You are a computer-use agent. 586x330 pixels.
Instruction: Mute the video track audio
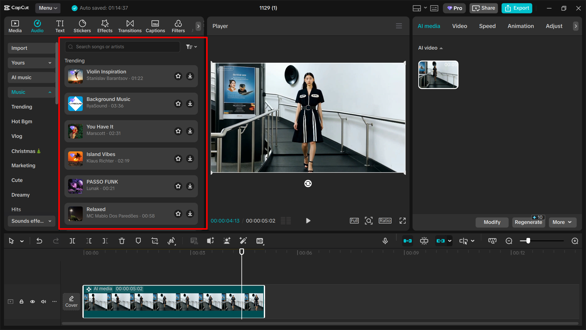tap(43, 302)
